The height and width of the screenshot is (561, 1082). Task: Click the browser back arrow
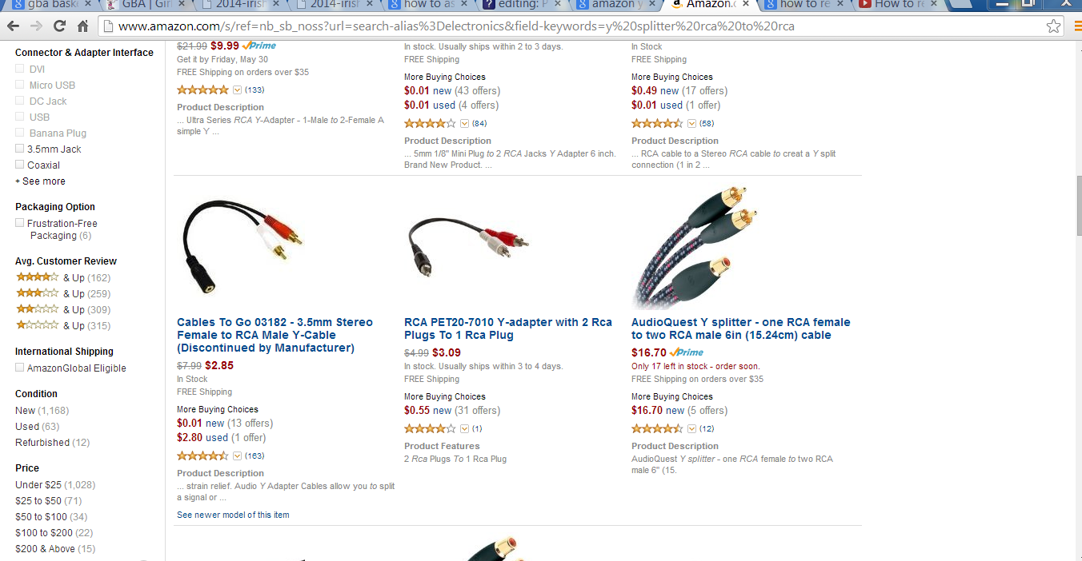(13, 26)
